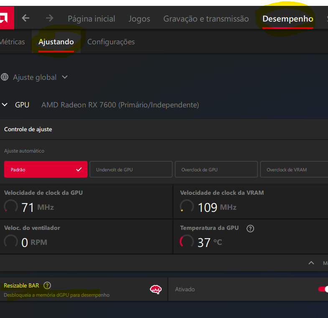Click AMD Radeon RX 7600 device name
The image size is (328, 318).
[120, 105]
